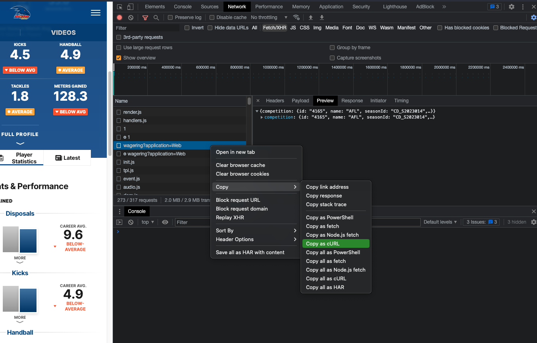Enable Use large request rows
This screenshot has height=343, width=537.
(x=119, y=48)
